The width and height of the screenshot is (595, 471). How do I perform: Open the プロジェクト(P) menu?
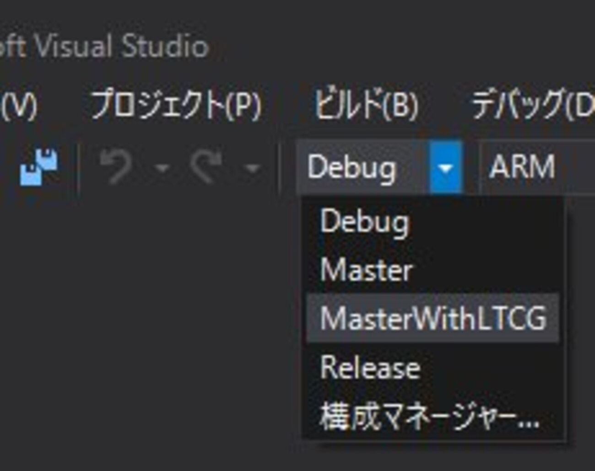(176, 105)
